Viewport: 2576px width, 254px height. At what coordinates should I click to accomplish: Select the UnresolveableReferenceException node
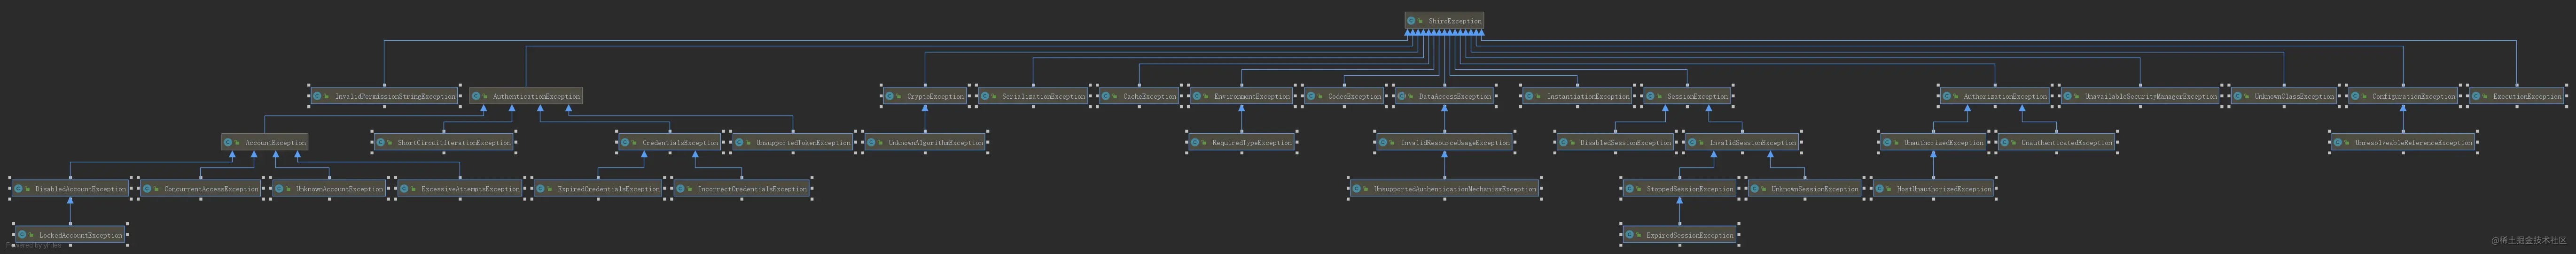pos(2403,143)
